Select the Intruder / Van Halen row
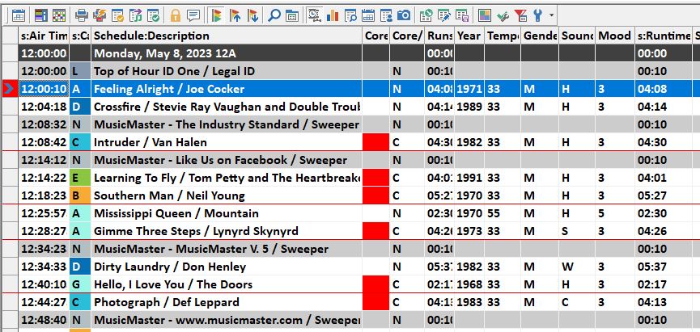 click(x=227, y=142)
